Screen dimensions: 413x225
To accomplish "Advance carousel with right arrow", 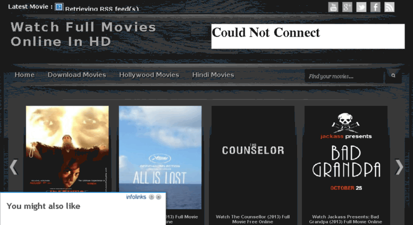I will [x=399, y=167].
